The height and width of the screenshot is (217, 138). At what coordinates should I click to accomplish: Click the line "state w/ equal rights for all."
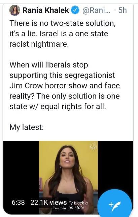click(x=58, y=106)
